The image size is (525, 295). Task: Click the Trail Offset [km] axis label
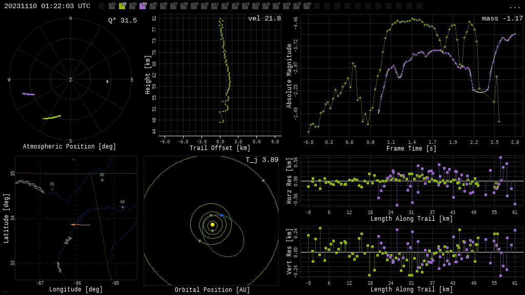point(220,148)
